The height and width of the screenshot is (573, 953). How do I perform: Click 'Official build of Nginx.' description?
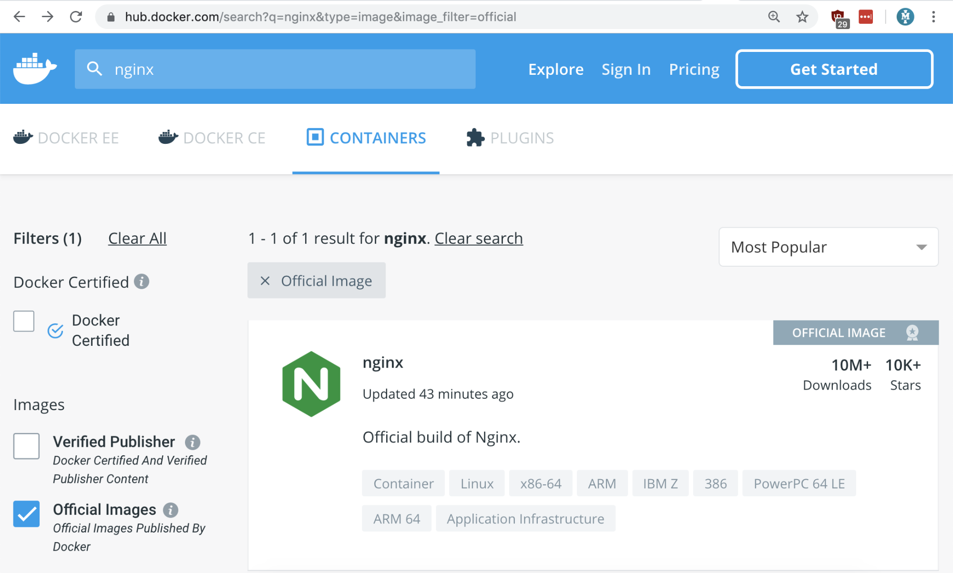[x=441, y=437]
